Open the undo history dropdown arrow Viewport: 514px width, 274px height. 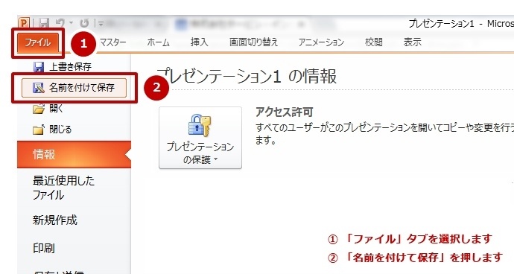pos(71,23)
